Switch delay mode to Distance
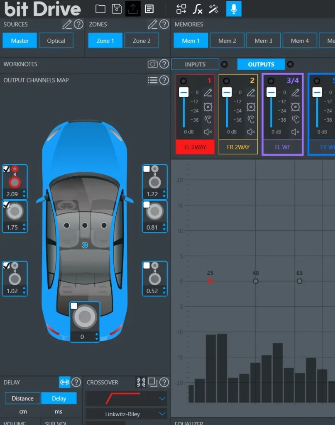 tap(22, 398)
